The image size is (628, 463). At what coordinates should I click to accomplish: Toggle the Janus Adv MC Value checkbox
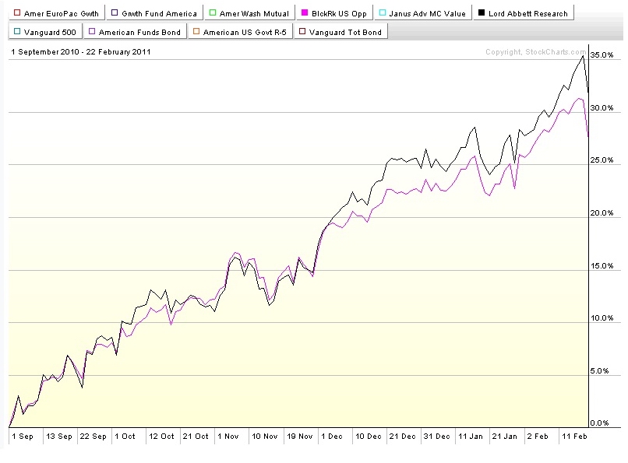point(383,12)
